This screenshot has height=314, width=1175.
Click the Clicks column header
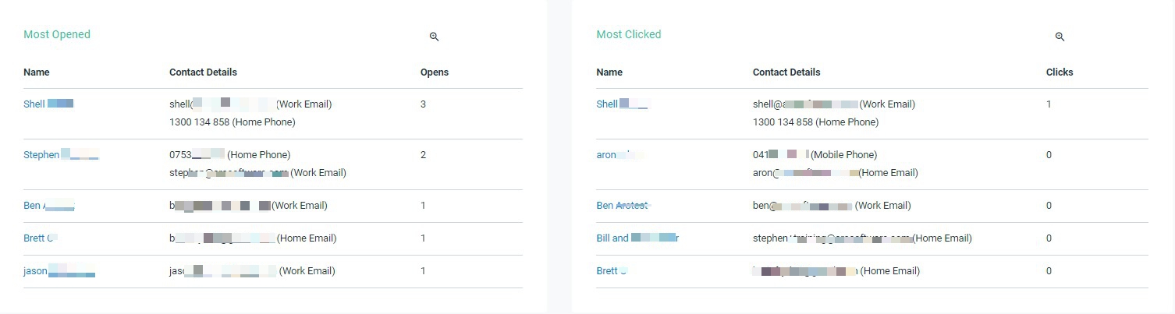pos(1060,72)
